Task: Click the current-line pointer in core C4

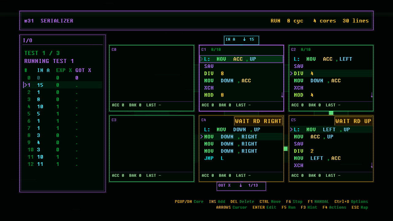Action: click(202, 137)
